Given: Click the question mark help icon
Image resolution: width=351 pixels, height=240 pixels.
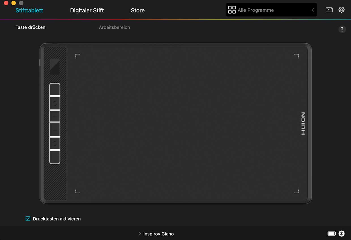Looking at the screenshot, I should pos(342,29).
